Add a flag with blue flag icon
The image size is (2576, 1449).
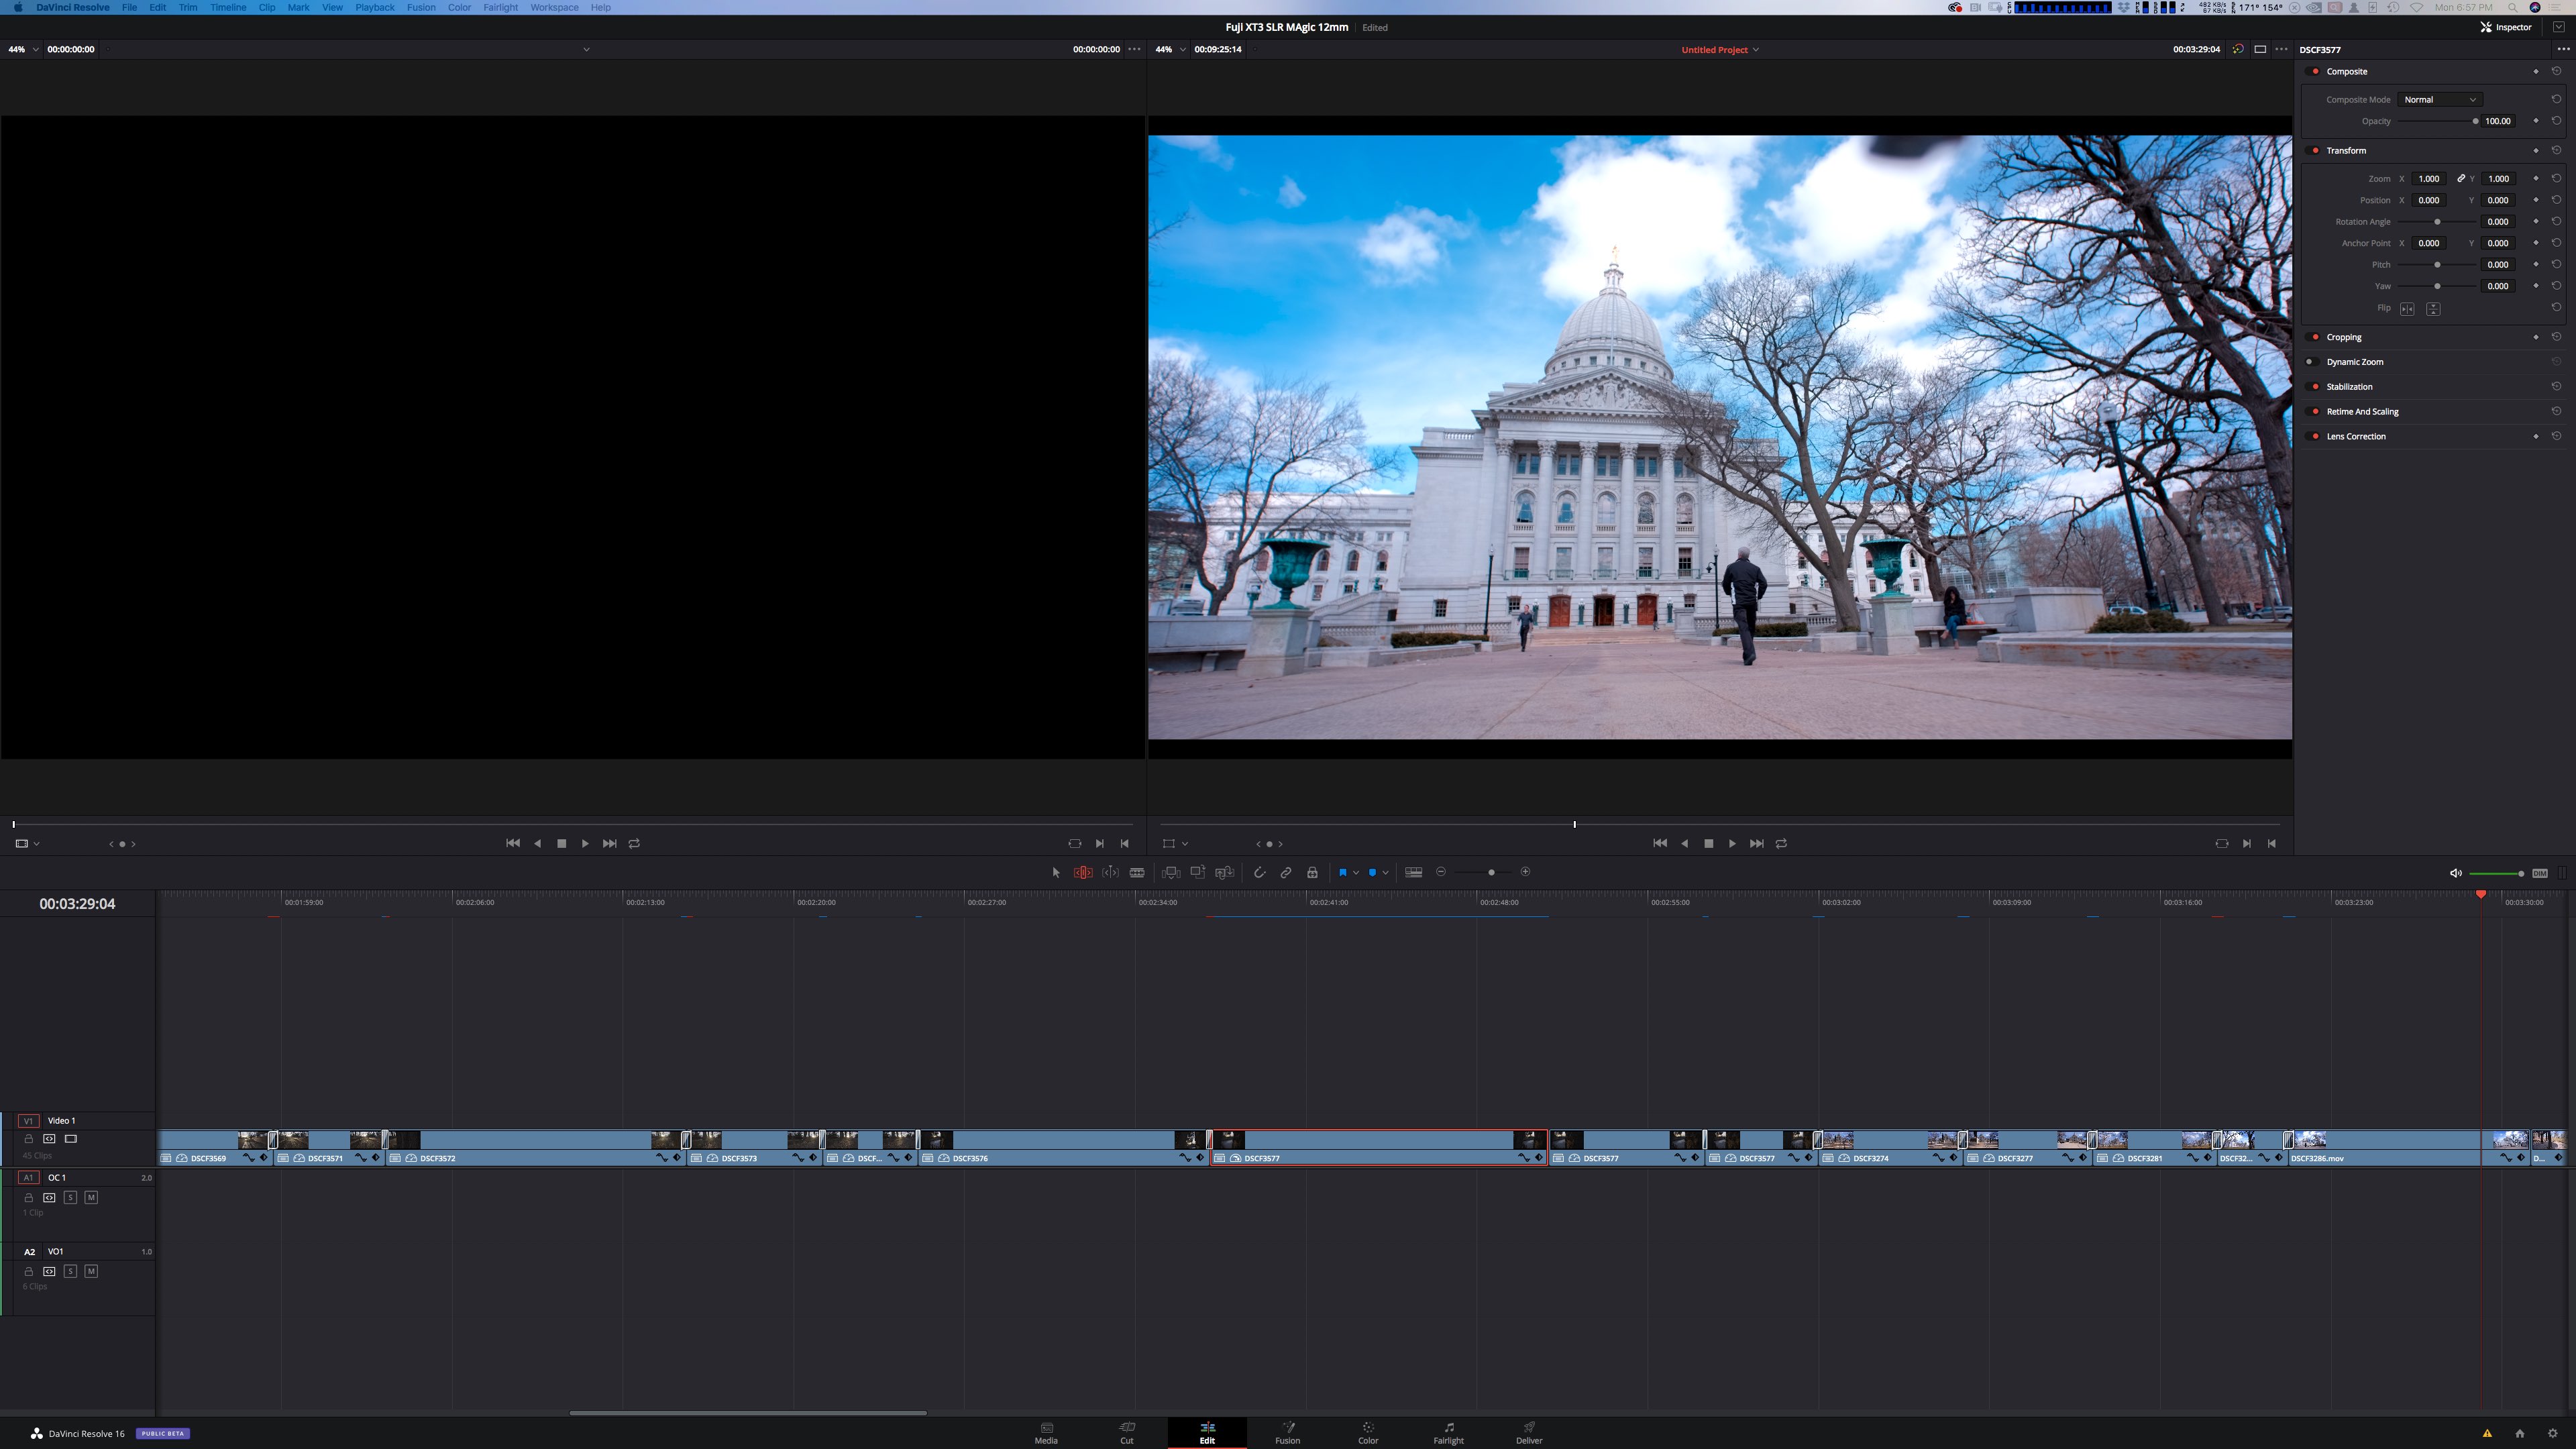click(x=1343, y=872)
